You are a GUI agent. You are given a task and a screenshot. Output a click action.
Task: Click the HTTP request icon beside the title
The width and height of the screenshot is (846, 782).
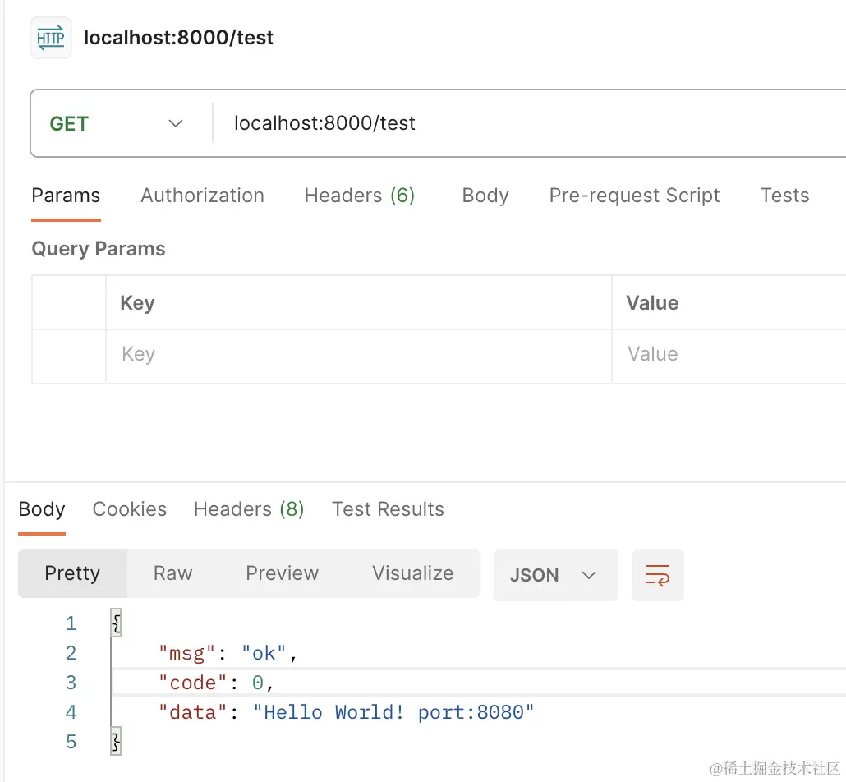tap(51, 38)
